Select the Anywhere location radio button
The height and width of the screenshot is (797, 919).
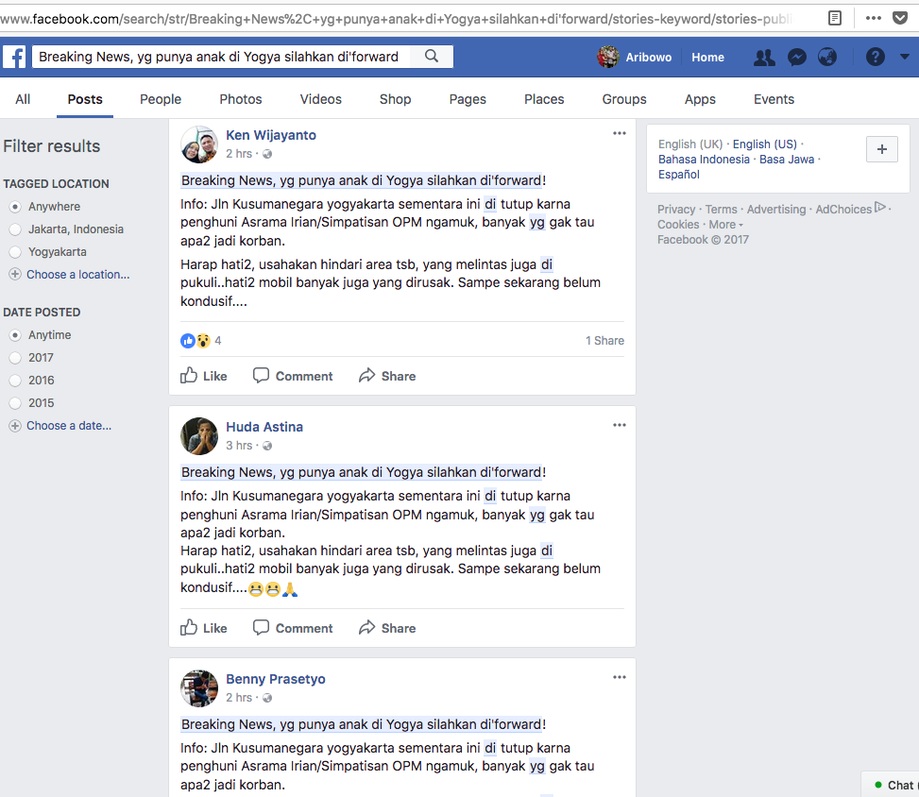coord(15,207)
